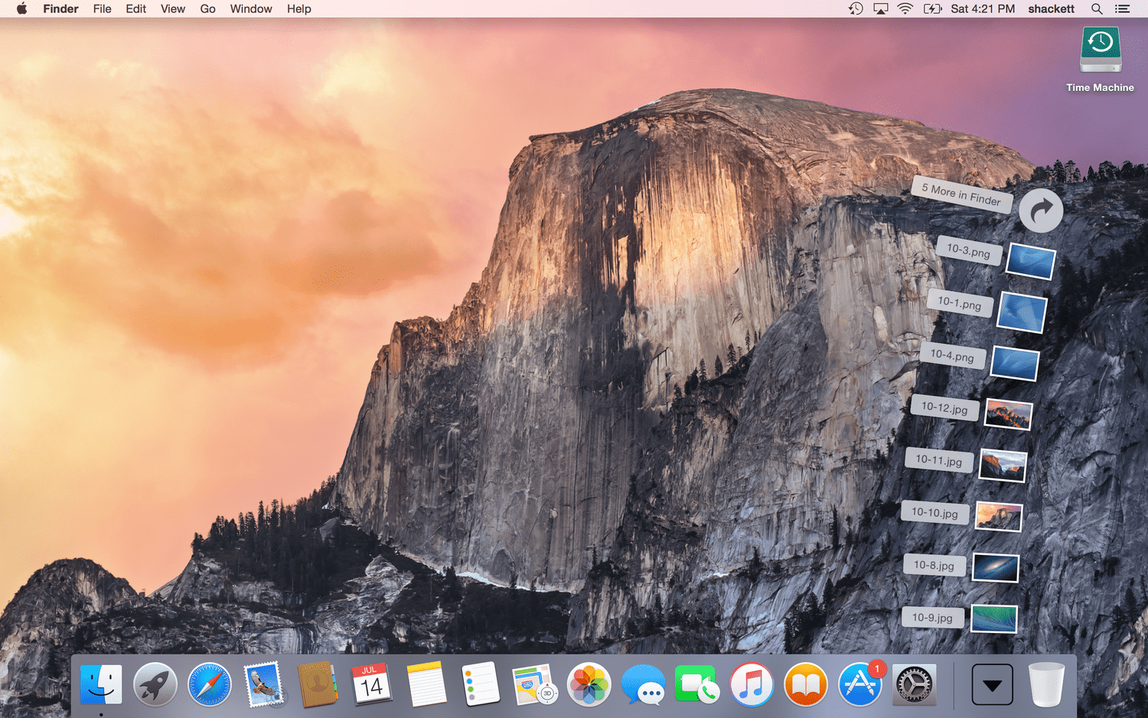
Task: Open AirPlay display menu in menu bar
Action: pyautogui.click(x=881, y=8)
